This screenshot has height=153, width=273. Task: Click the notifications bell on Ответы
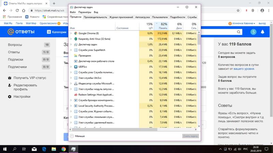point(262,32)
